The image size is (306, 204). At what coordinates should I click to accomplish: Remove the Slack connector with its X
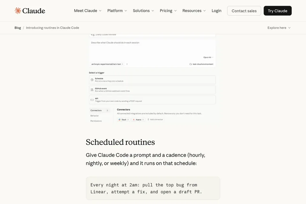128,120
